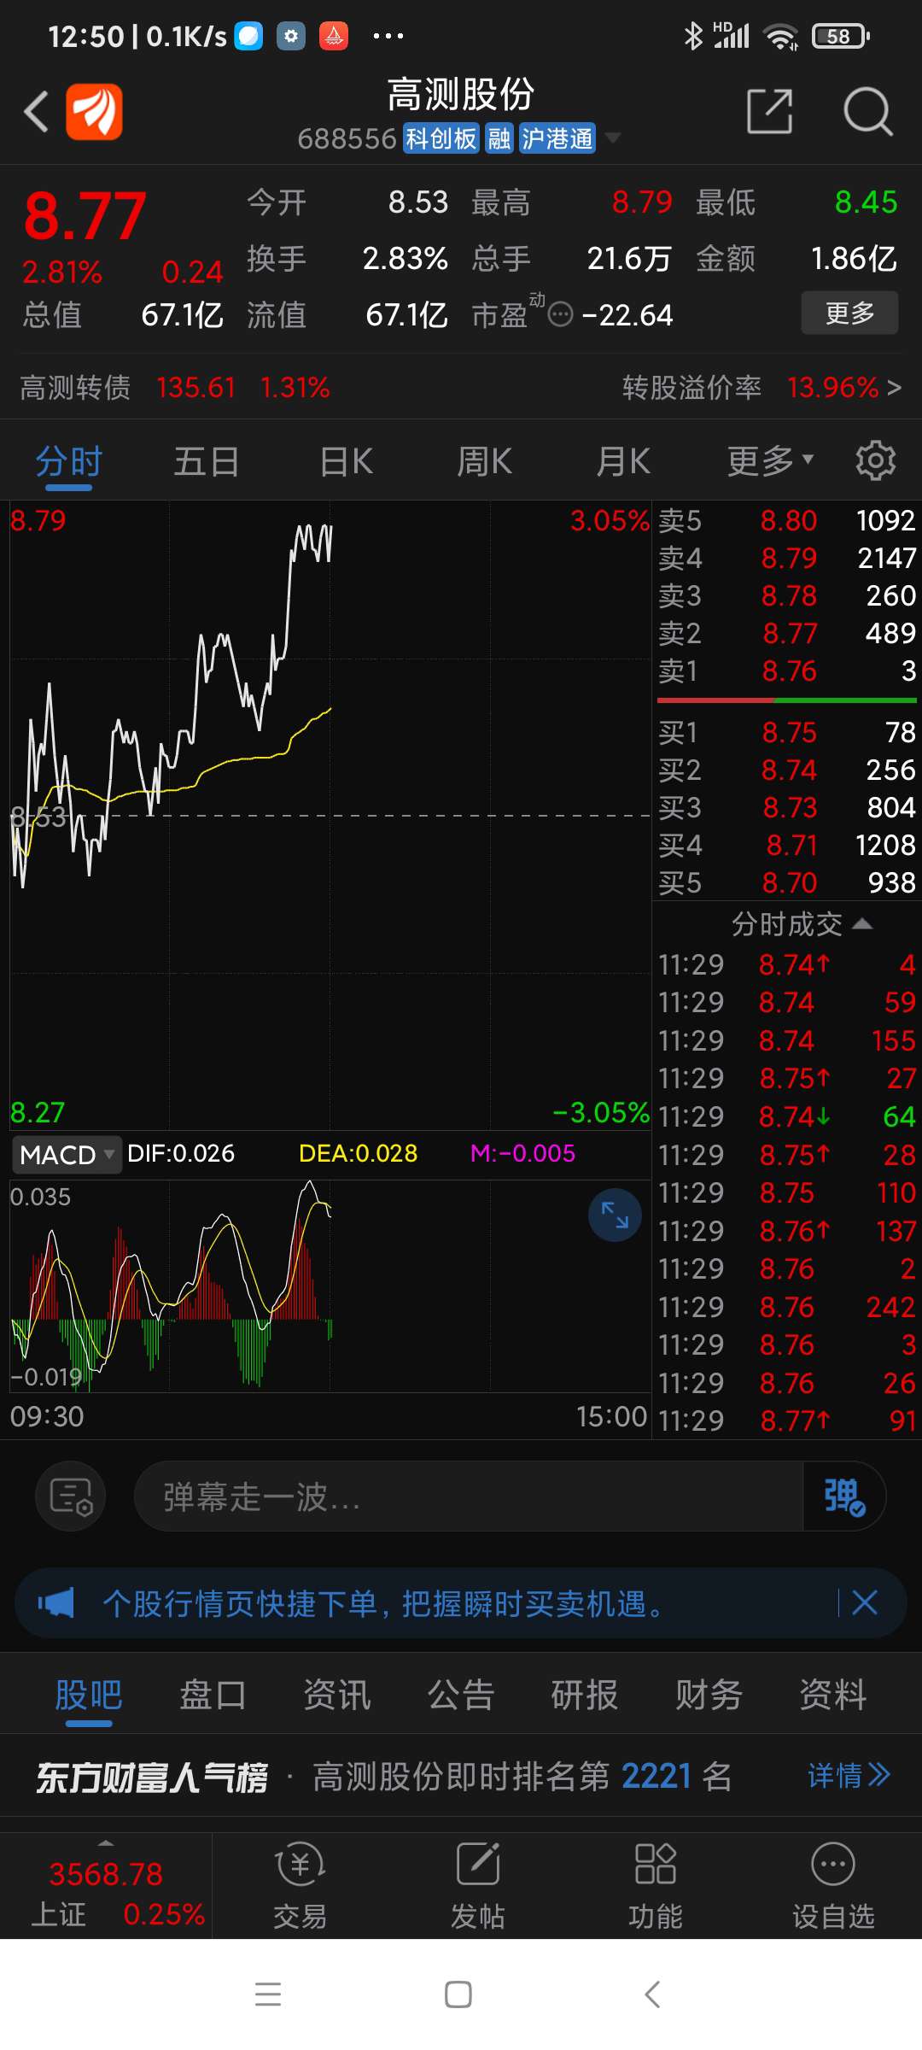The image size is (922, 2050).
Task: Select 买2 order row at 8.74
Action: coord(787,770)
